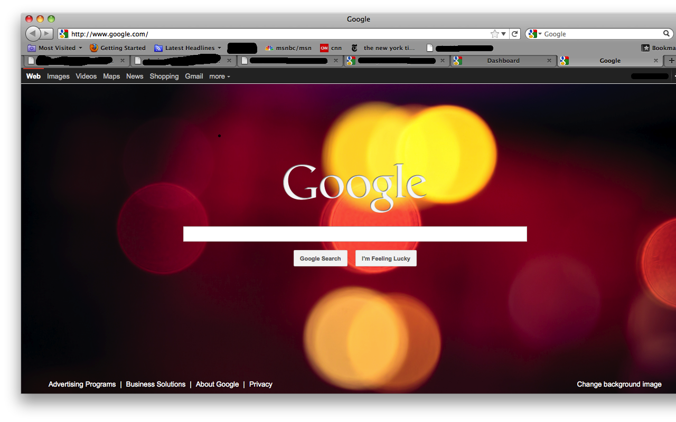Open the Business Solutions link
Viewport: 676px width, 422px height.
pos(156,385)
